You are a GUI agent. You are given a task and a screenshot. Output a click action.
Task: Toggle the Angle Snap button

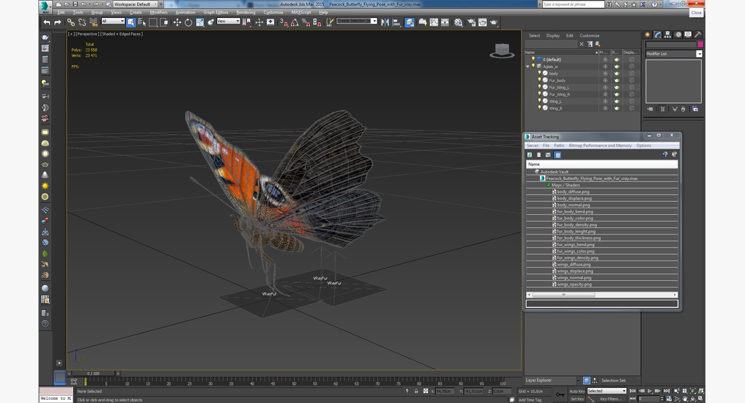[295, 23]
